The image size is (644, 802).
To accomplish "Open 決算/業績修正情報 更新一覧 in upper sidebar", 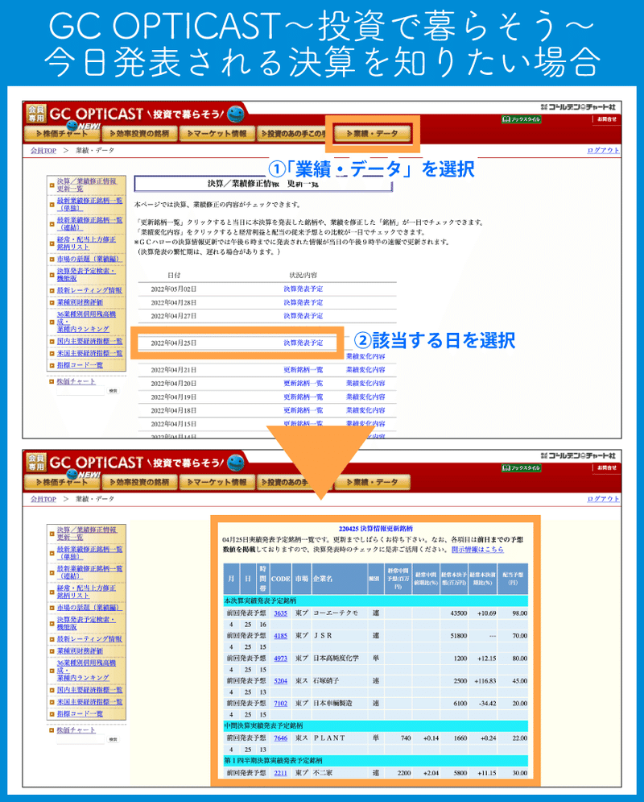I will click(87, 185).
